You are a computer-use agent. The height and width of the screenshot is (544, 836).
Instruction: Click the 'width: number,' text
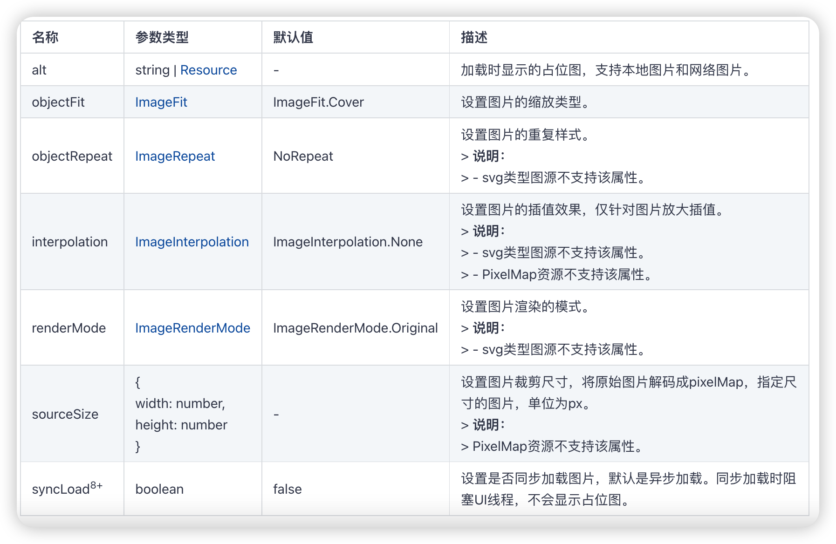[x=180, y=403]
